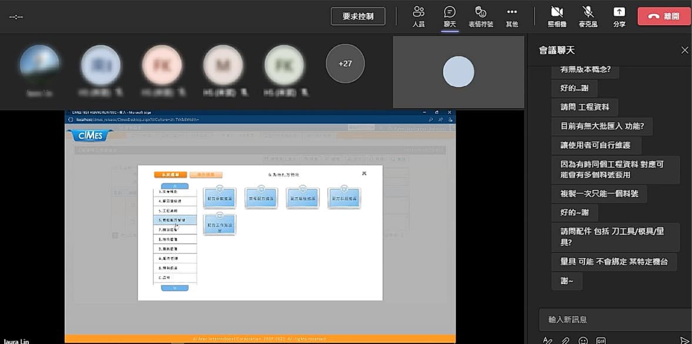Select menu item A.配件管理 in list
692x344 pixels.
tap(175, 258)
